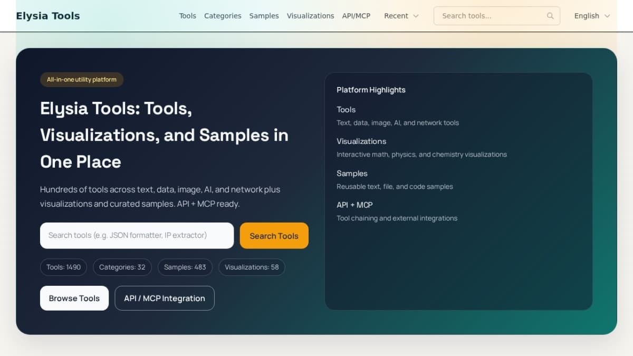Click the Tools: 1490 stat chip
This screenshot has width=633, height=356.
(63, 267)
